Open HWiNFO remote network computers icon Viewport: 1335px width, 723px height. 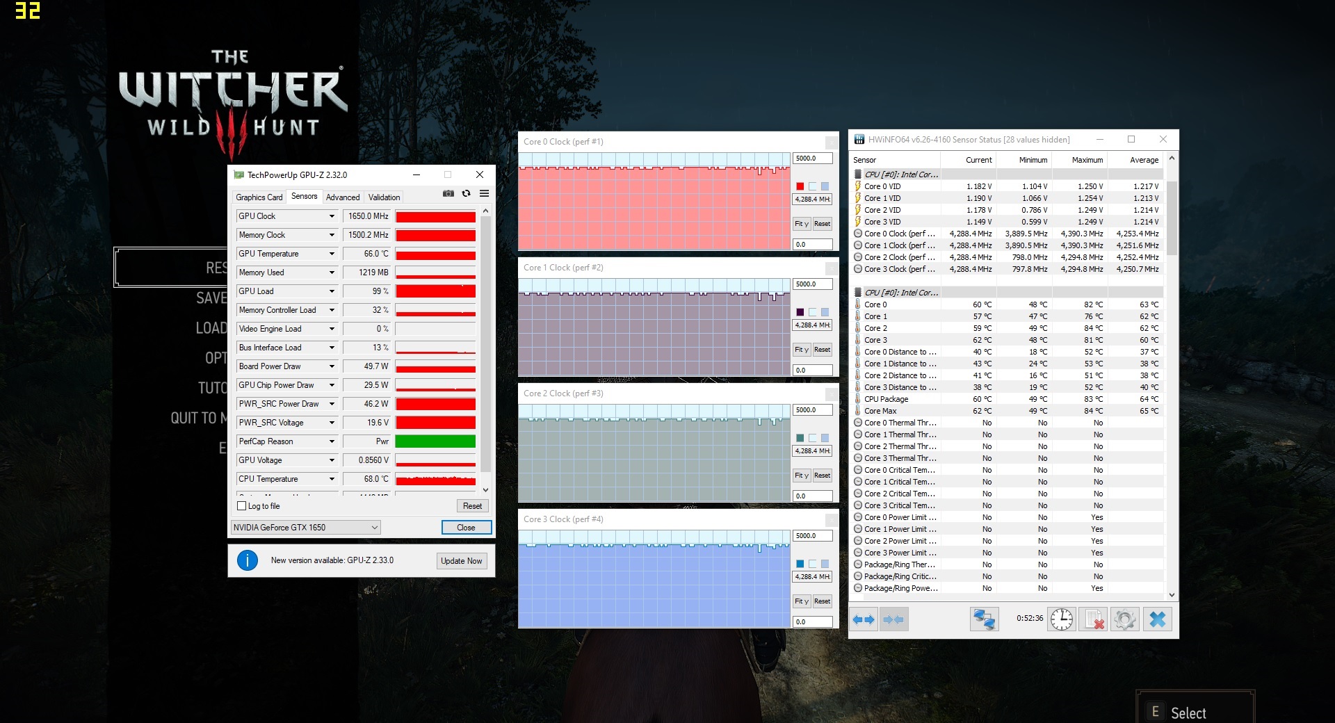click(984, 619)
